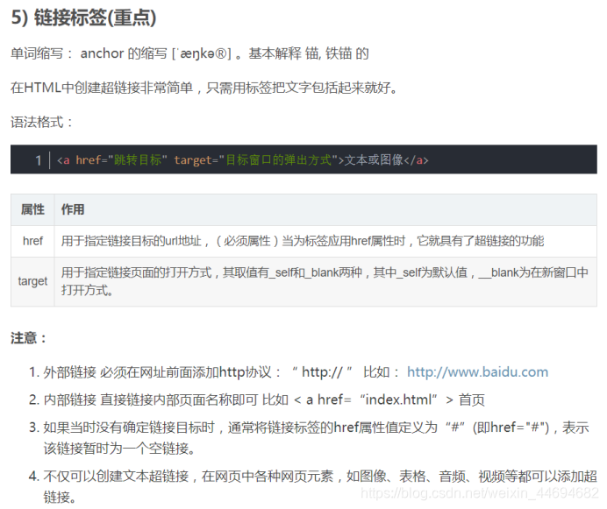Click 'target="目标窗口的弹出方式"' in code
The width and height of the screenshot is (607, 509).
tap(256, 159)
